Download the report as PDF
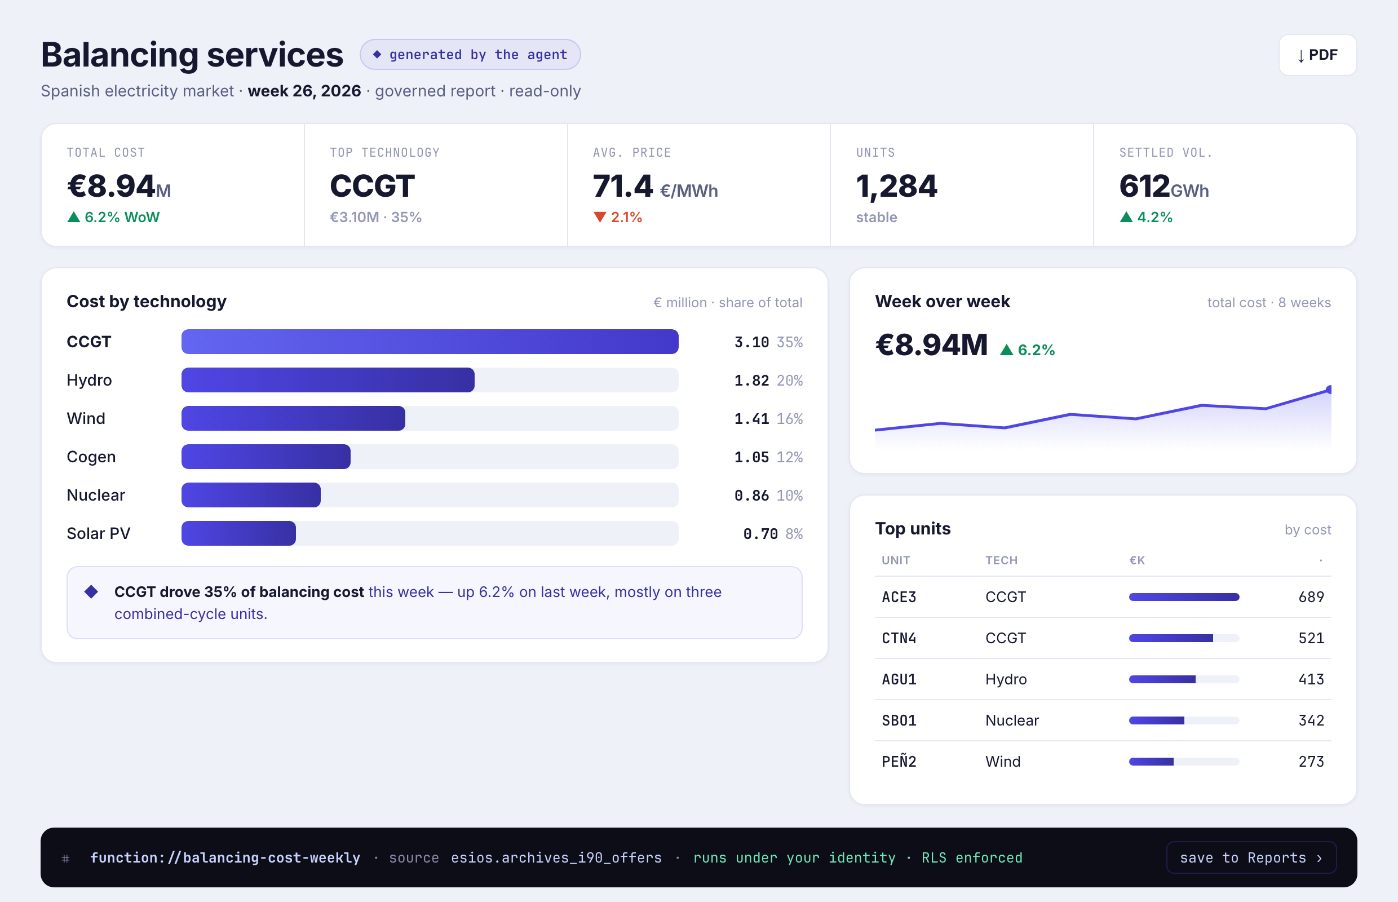 1317,55
